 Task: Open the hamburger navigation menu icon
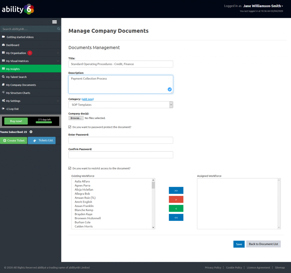(x=54, y=22)
